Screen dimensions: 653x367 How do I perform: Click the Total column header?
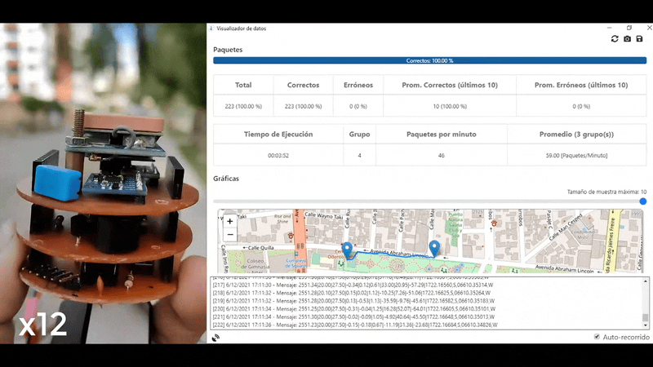pos(243,85)
